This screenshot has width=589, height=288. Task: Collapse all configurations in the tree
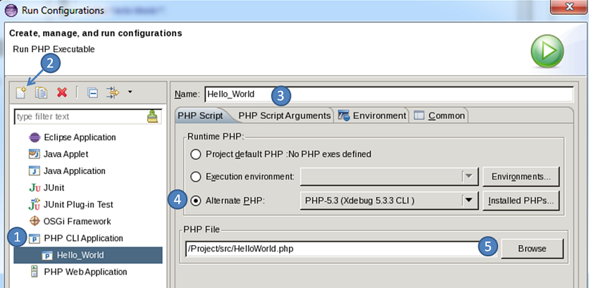93,92
